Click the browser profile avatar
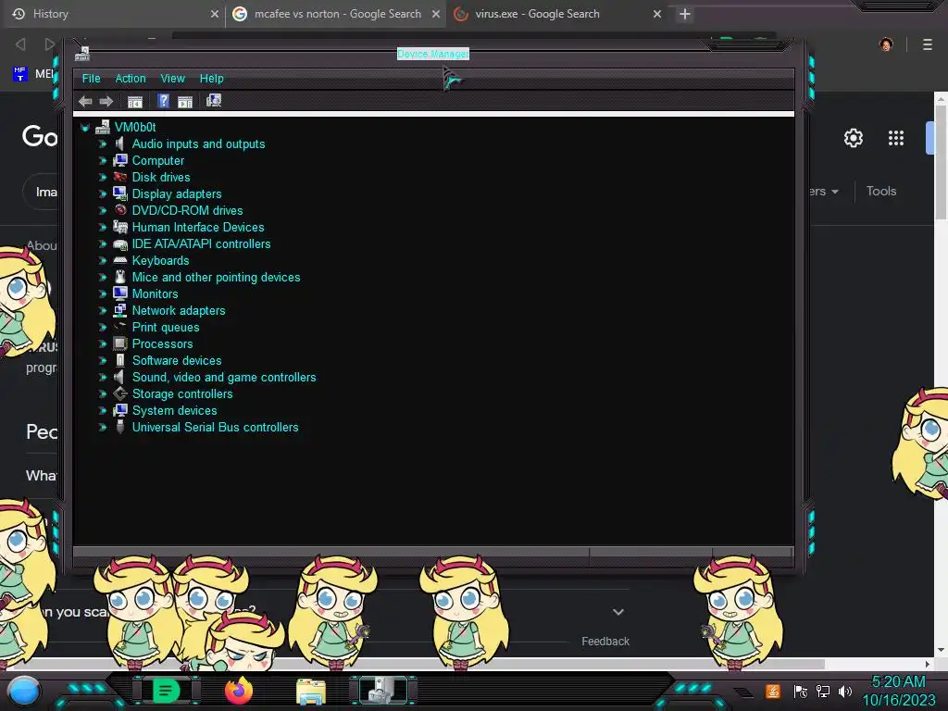Screen dimensions: 948x711 [886, 44]
